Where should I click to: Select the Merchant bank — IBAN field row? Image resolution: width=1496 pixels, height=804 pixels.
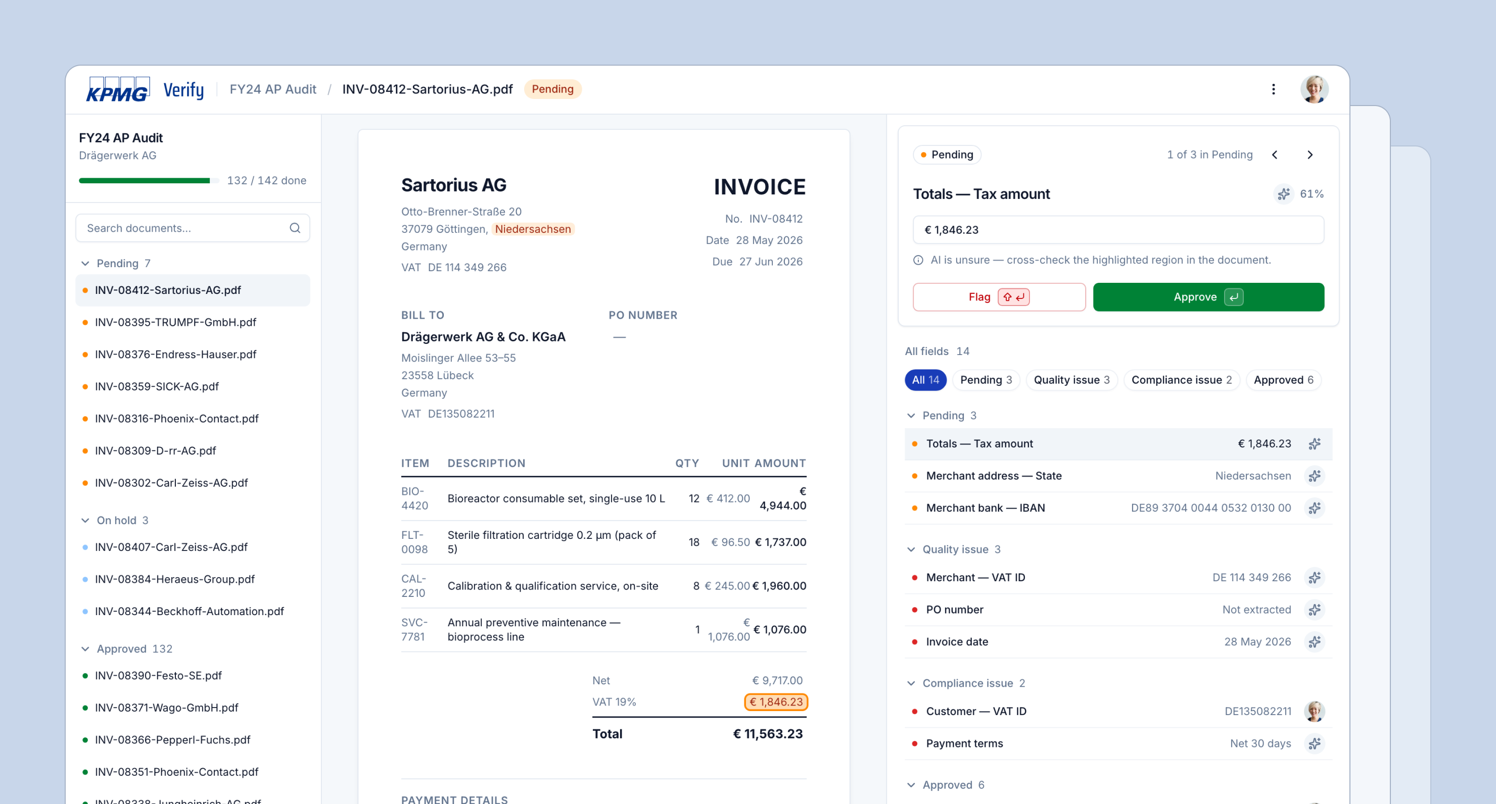[1118, 508]
